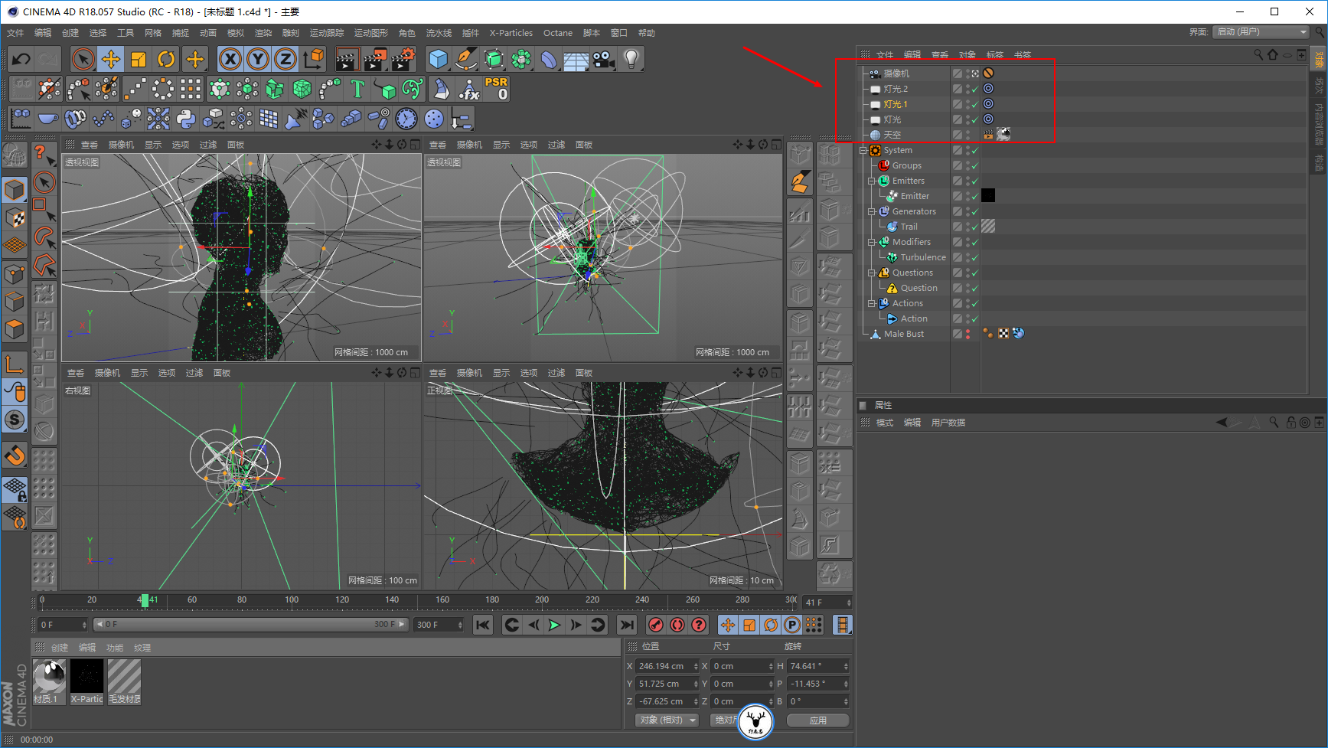
Task: Click the target tag on 灯光.2 row
Action: (x=988, y=89)
